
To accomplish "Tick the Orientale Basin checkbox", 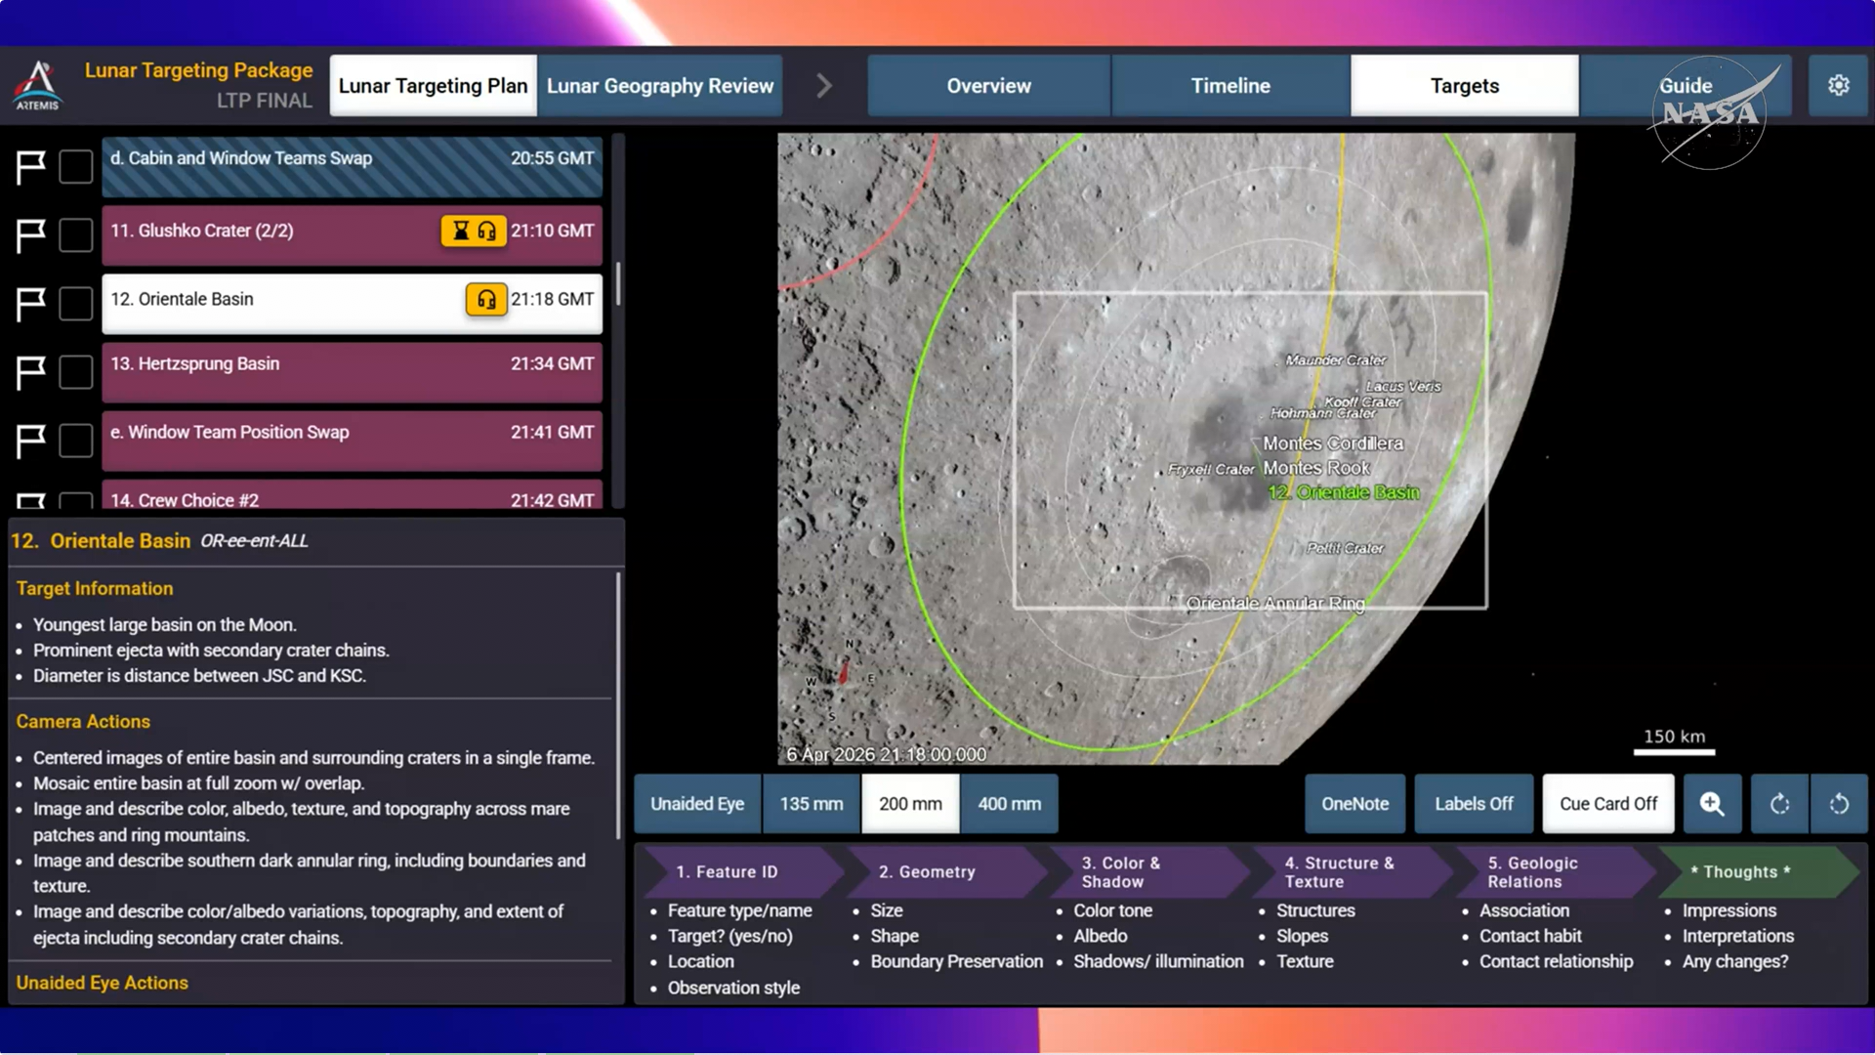I will click(75, 304).
